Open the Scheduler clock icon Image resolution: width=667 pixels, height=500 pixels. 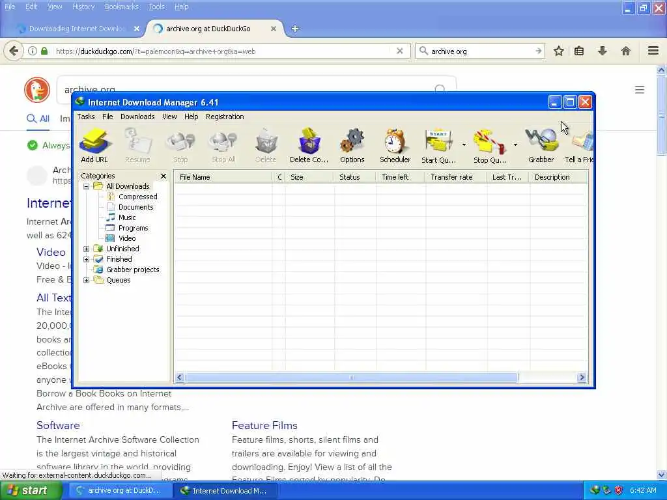(x=395, y=146)
